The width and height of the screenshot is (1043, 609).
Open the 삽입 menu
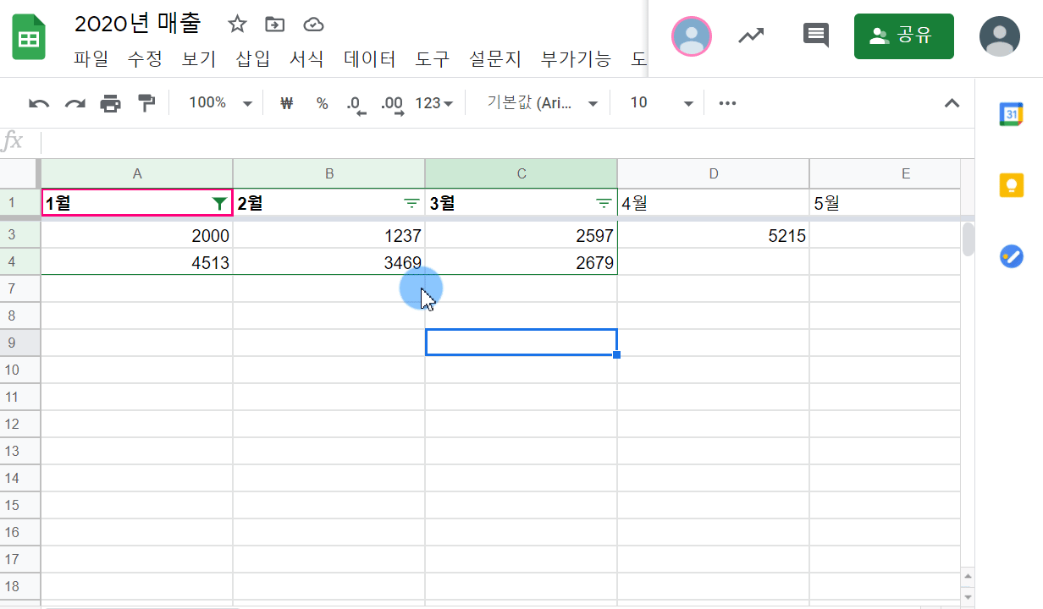tap(253, 59)
